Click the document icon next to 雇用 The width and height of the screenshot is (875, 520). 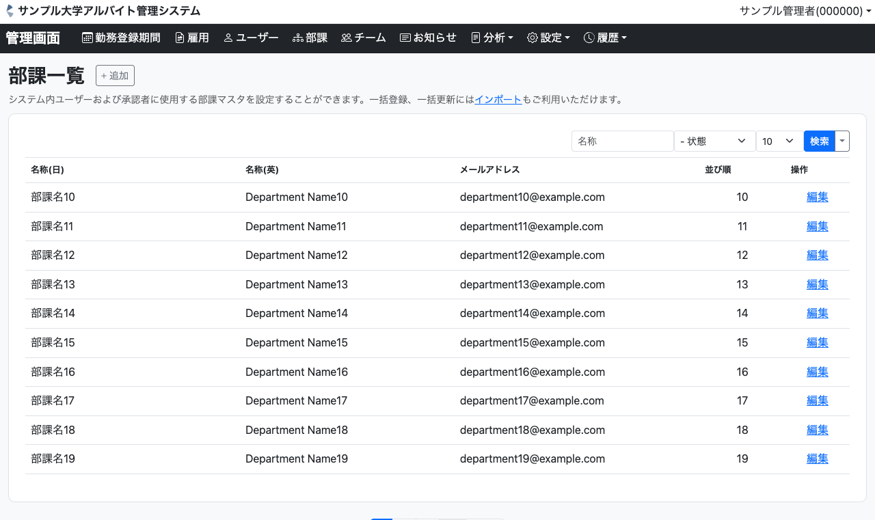click(x=180, y=38)
